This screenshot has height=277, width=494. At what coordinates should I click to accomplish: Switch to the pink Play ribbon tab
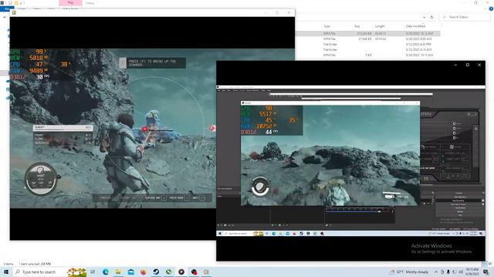click(70, 3)
